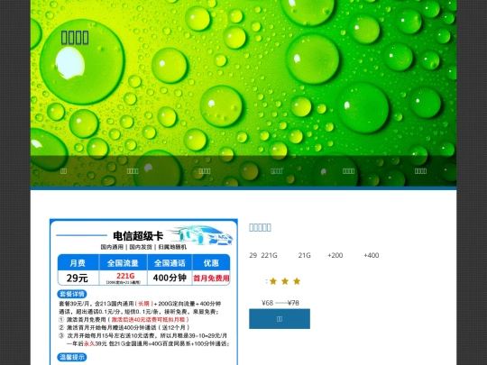Open the last item in the navigation bar
The height and width of the screenshot is (365, 487).
tap(420, 171)
